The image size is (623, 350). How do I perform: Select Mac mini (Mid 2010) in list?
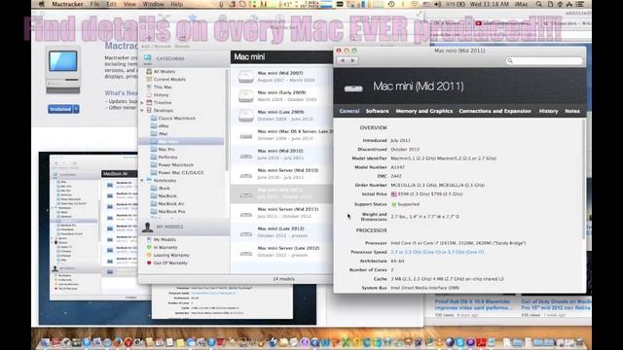(281, 155)
